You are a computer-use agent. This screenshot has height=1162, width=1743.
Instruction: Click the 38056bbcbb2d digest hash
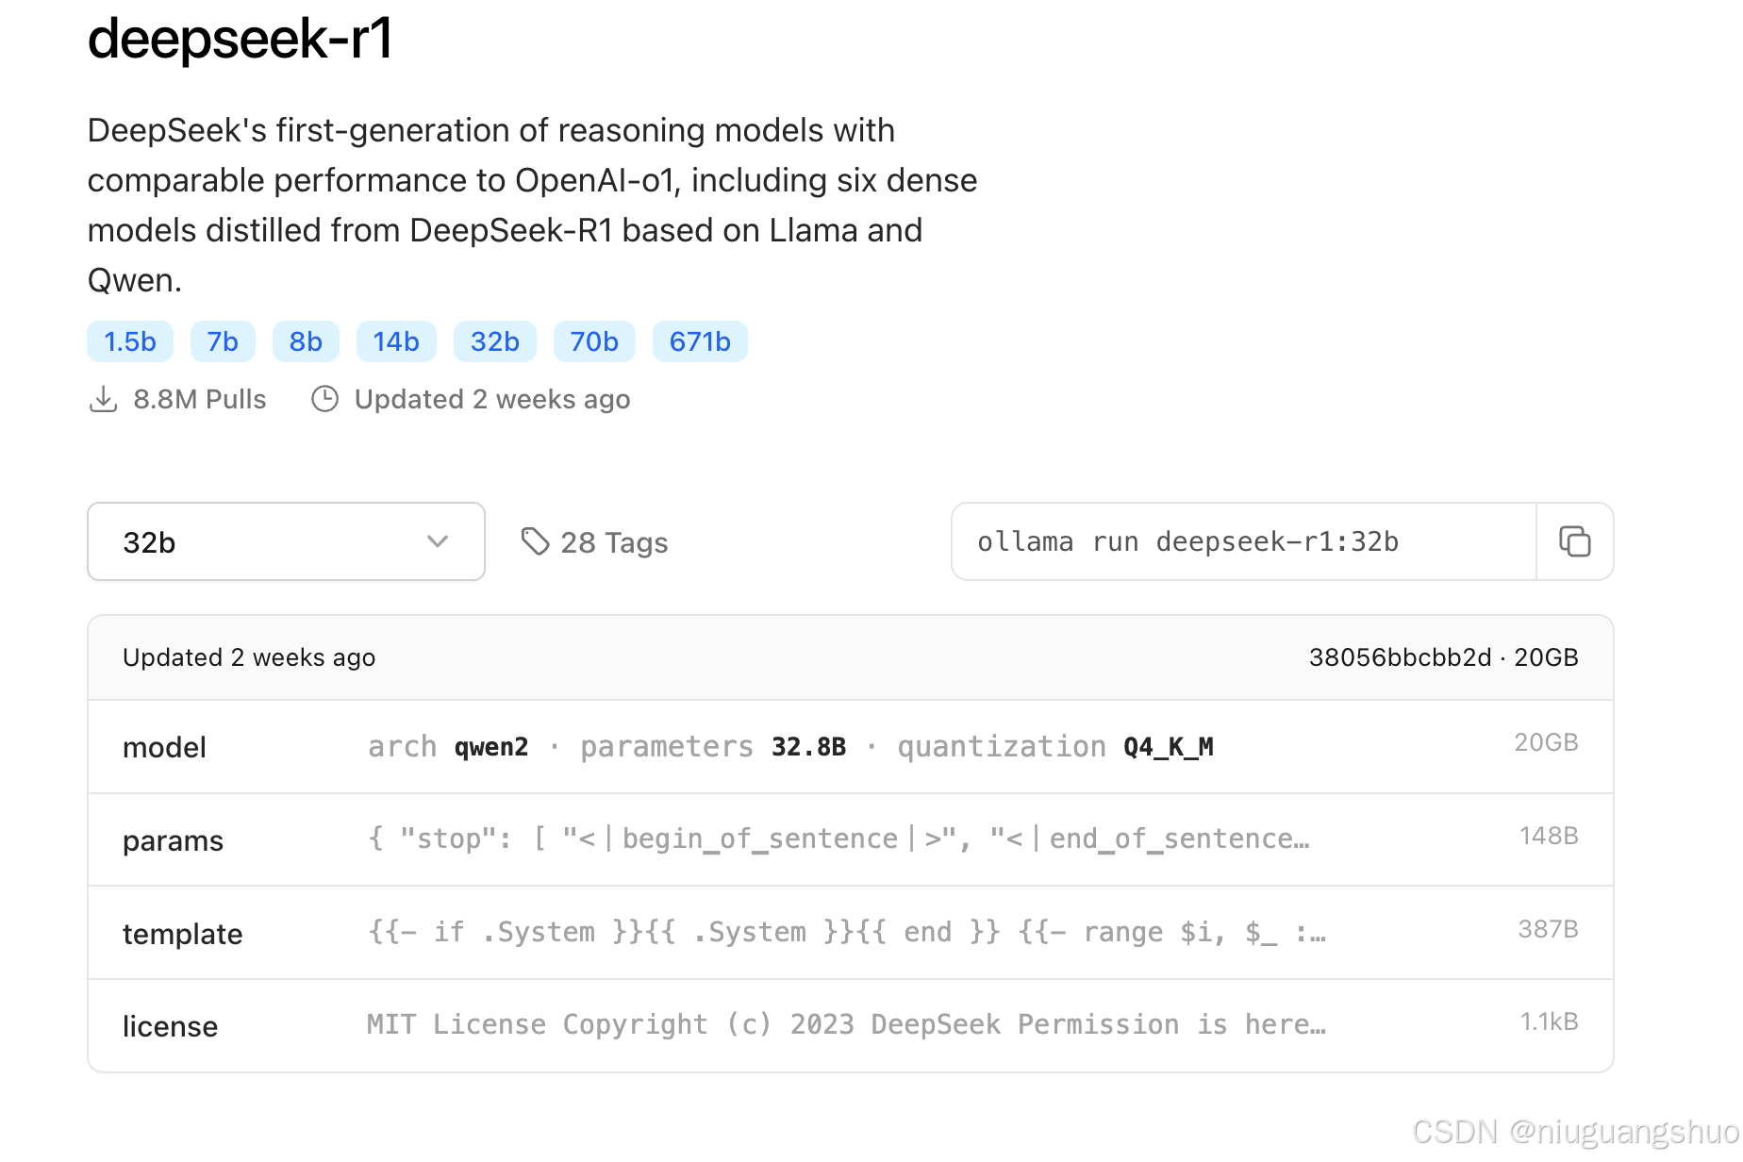[1400, 657]
